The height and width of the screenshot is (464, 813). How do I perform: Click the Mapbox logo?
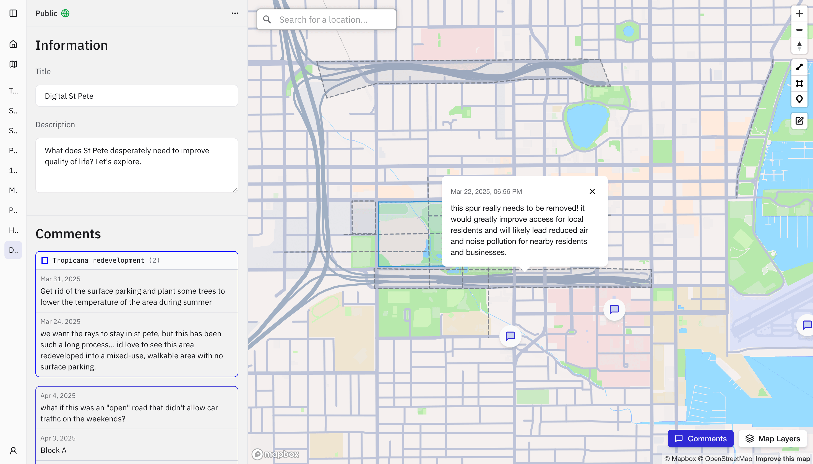tap(275, 454)
